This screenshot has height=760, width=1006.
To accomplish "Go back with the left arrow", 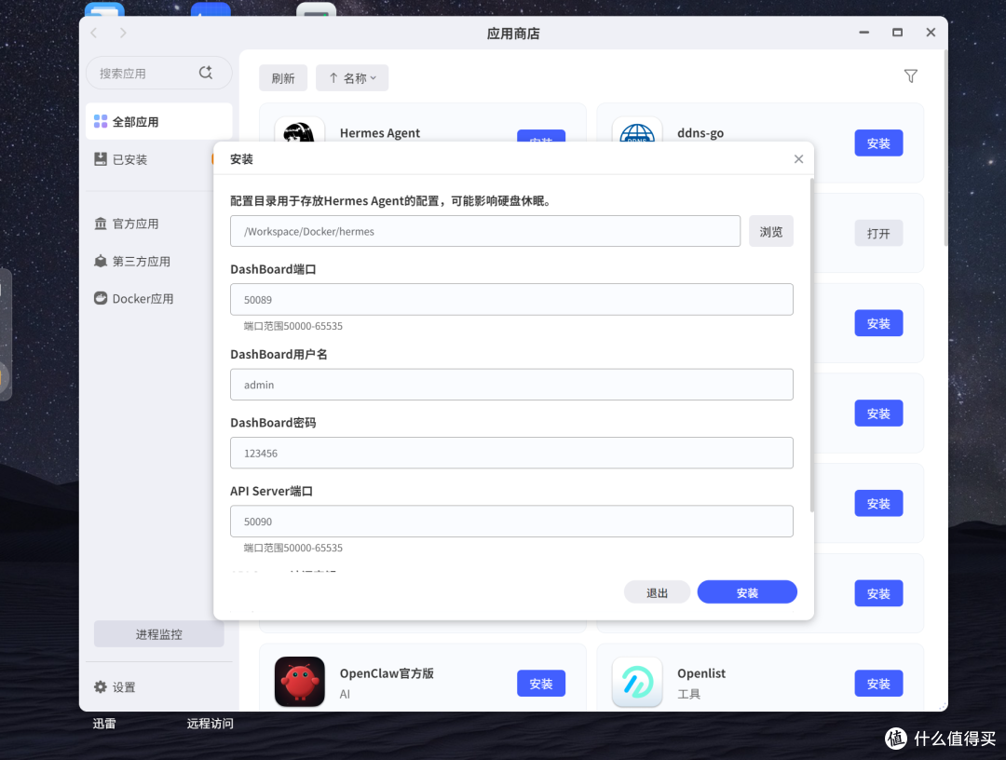I will coord(94,33).
